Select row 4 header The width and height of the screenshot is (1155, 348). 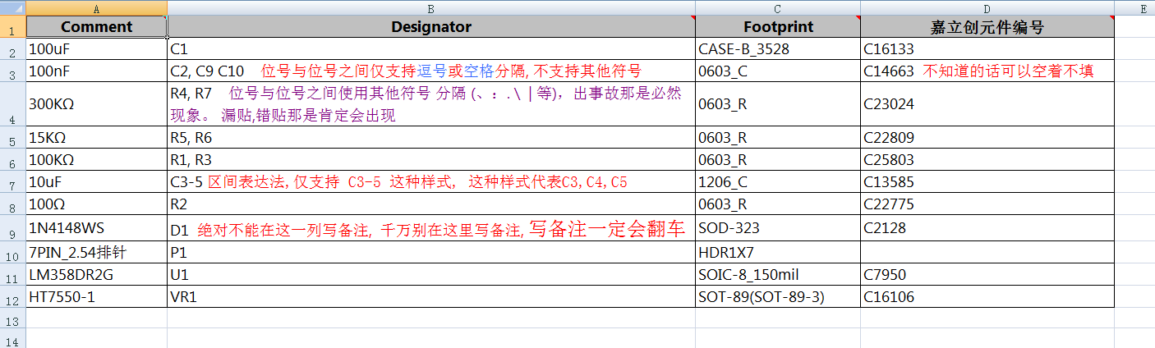click(12, 105)
